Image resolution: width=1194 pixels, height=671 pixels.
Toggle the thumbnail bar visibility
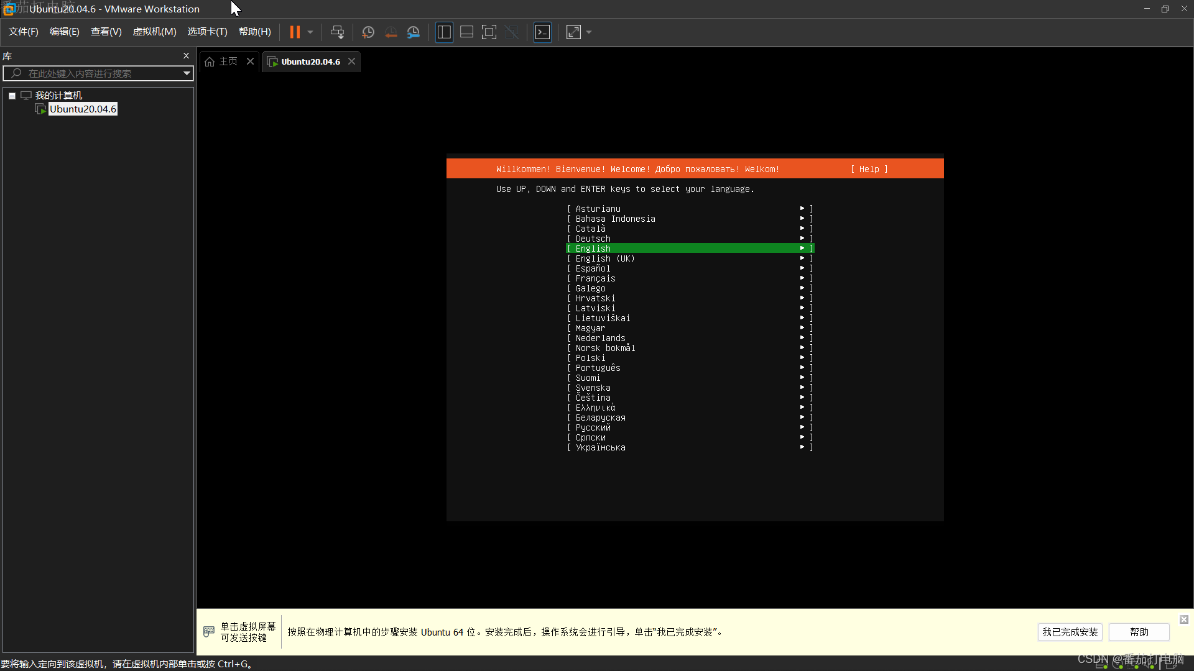coord(466,32)
